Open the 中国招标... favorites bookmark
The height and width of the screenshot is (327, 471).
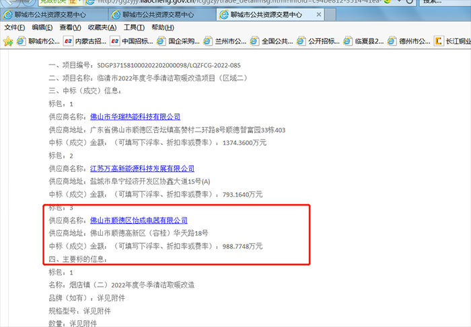point(132,41)
